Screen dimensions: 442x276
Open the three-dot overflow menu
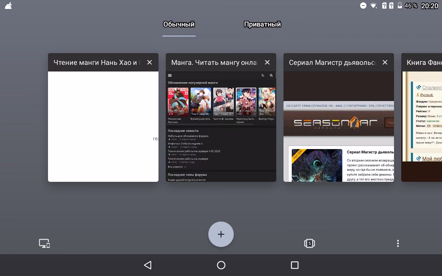(x=398, y=244)
